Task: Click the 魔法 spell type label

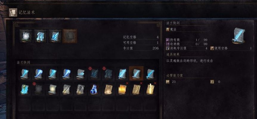Action: coord(173,29)
